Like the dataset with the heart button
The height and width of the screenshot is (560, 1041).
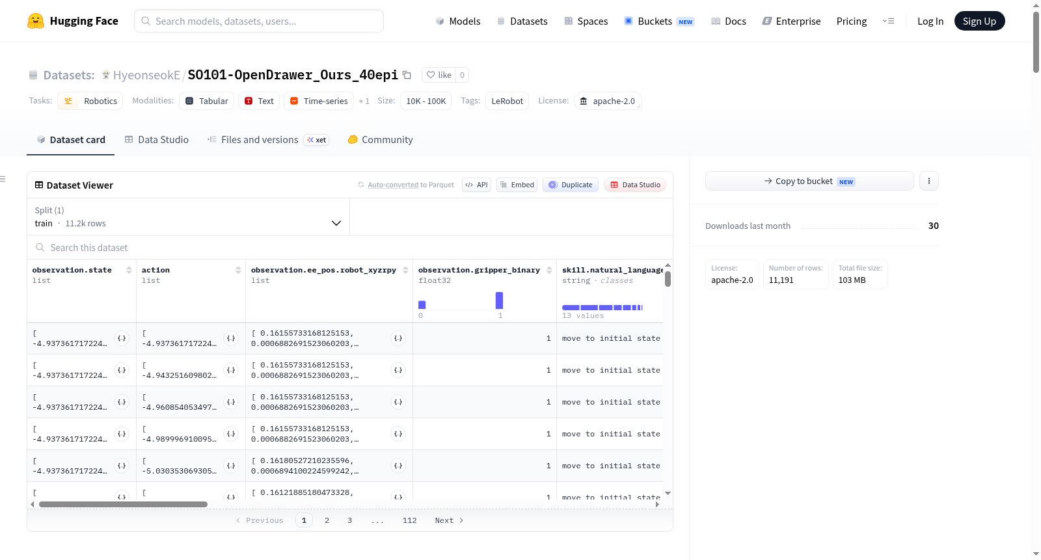click(x=439, y=75)
